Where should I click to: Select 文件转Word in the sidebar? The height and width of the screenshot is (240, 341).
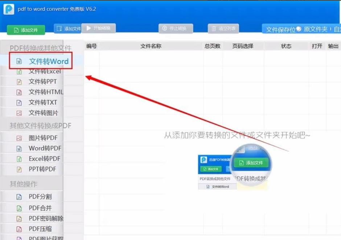click(x=41, y=61)
